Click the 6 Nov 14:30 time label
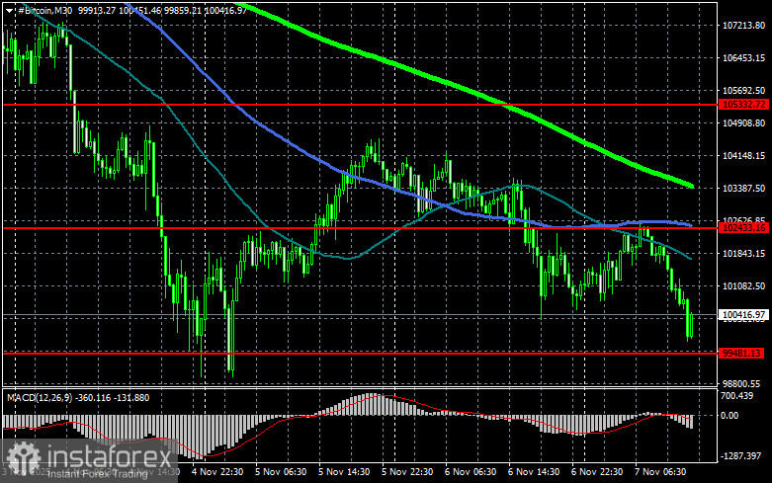This screenshot has width=772, height=483. pos(534,472)
